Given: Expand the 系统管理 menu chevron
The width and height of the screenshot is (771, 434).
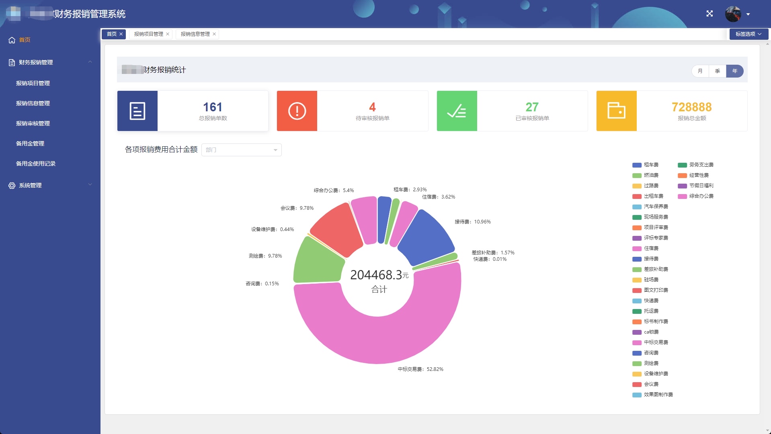Looking at the screenshot, I should [x=90, y=185].
